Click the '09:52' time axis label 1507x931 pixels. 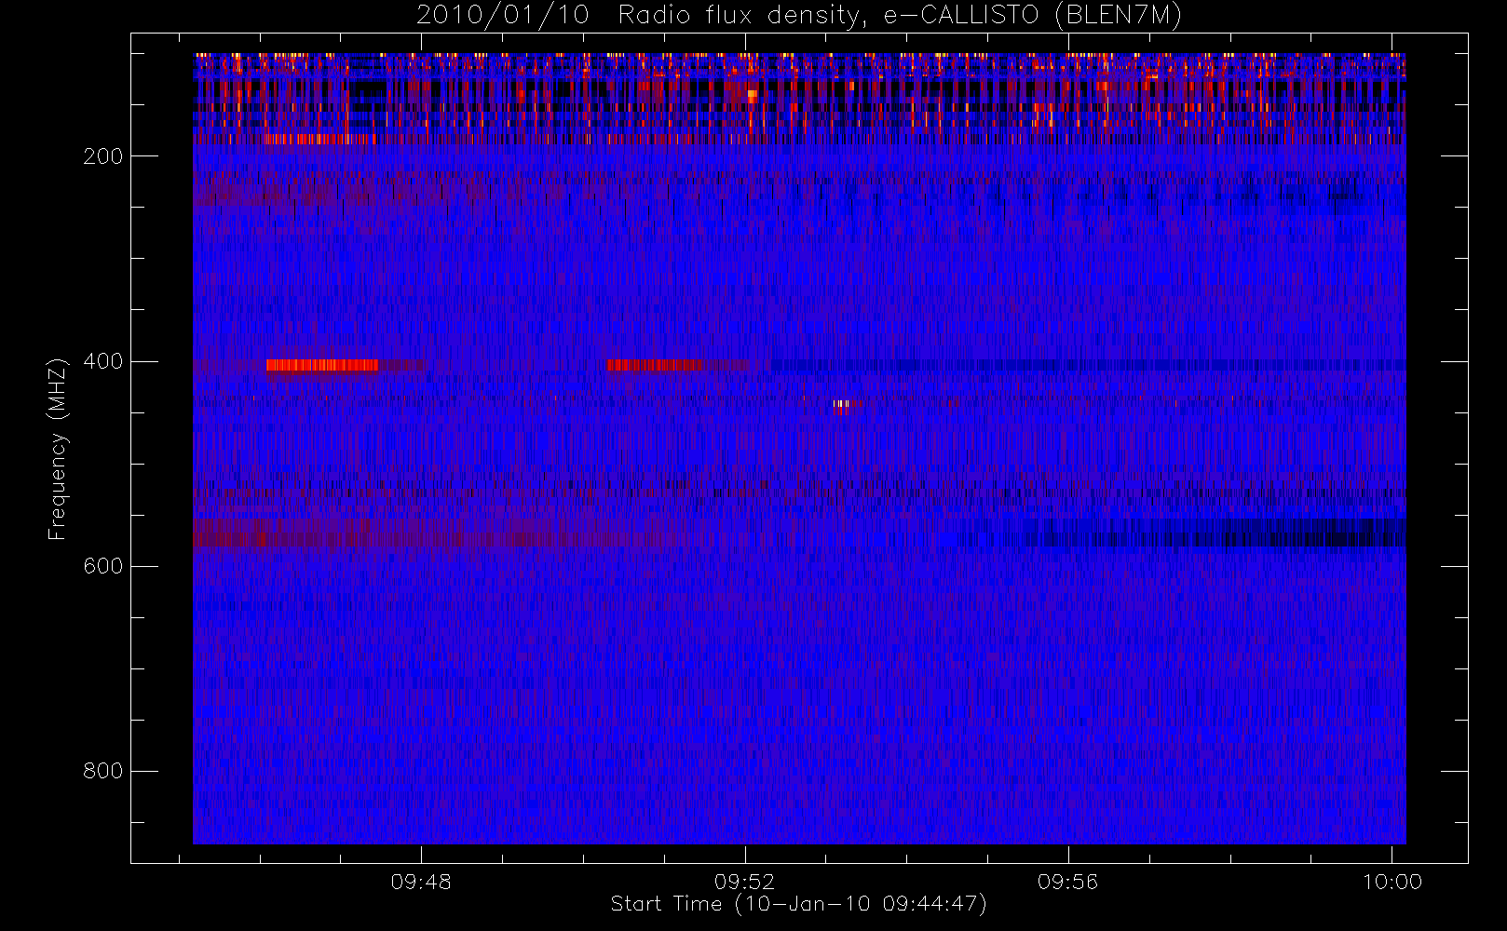tap(744, 882)
